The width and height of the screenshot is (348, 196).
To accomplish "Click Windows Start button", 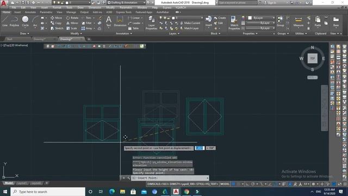I will coord(5,192).
